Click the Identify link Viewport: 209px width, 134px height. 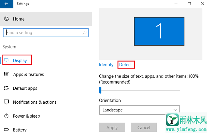(x=106, y=65)
